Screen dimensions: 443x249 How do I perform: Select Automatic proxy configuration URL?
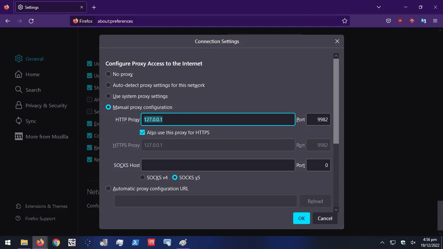pos(108,188)
